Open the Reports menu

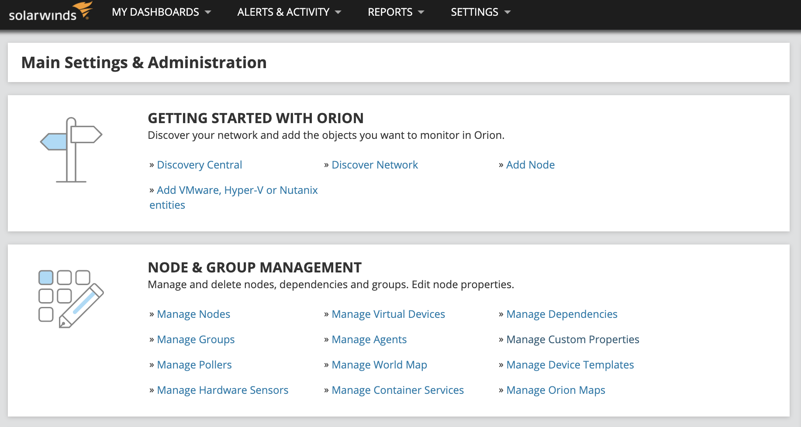[396, 12]
